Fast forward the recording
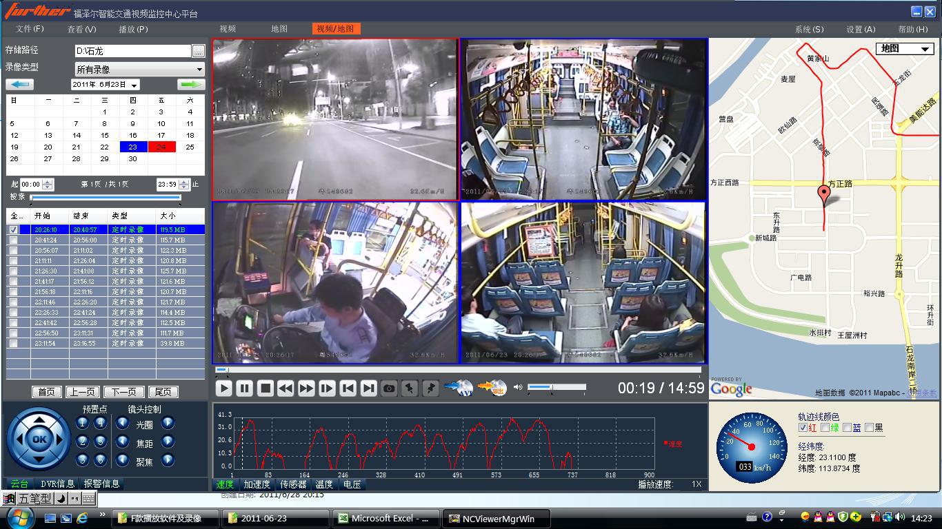This screenshot has height=529, width=942. [x=306, y=388]
